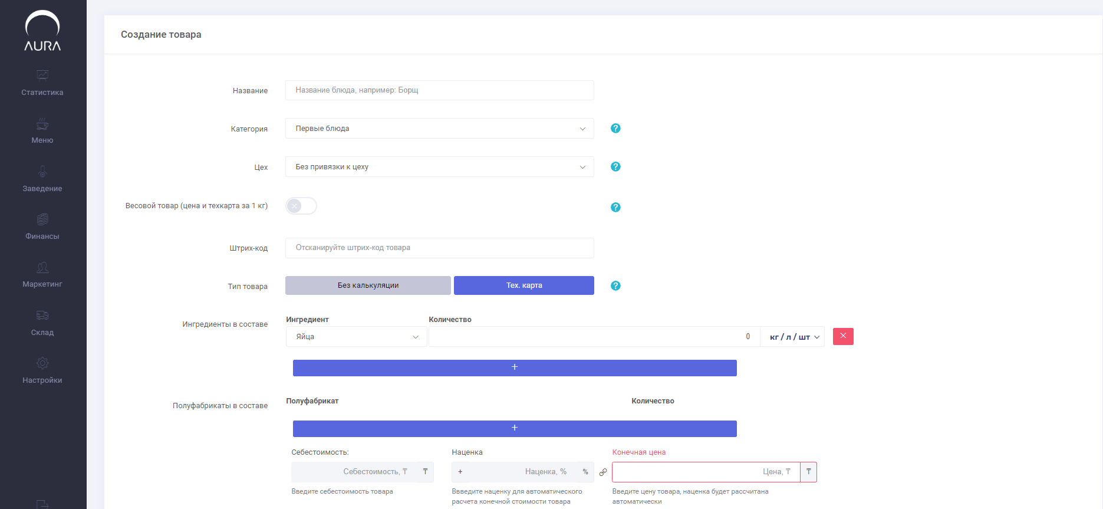Screen dimensions: 1103x509
Task: Open the Настройки gear icon
Action: (x=42, y=363)
